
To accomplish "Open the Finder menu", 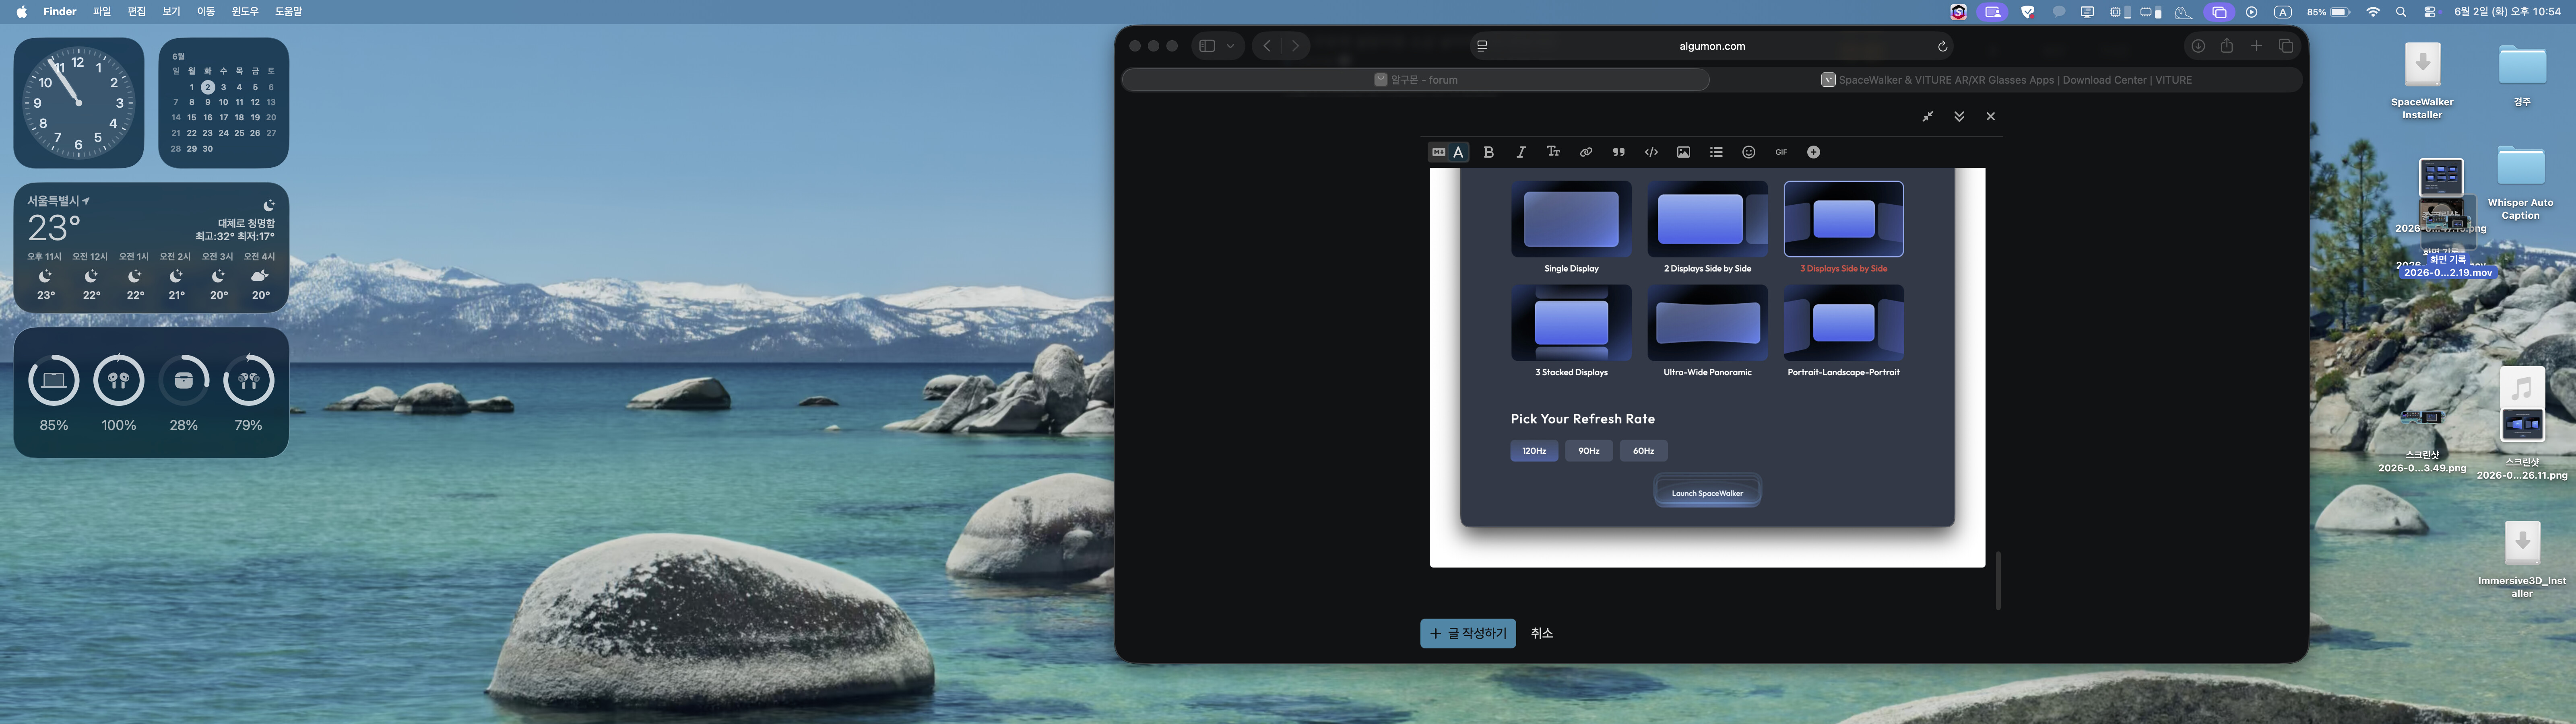I will (60, 12).
